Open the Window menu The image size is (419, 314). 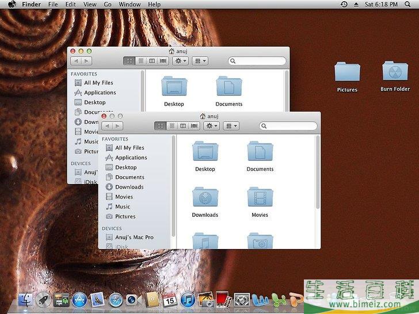[129, 4]
